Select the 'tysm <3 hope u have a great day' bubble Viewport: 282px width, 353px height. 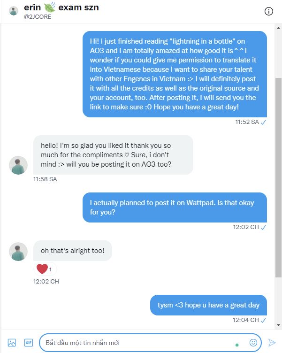pos(208,305)
